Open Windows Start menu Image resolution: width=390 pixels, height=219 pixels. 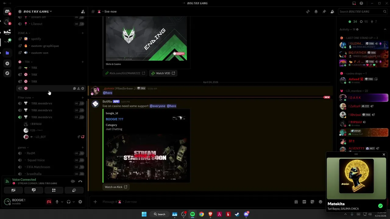144,214
